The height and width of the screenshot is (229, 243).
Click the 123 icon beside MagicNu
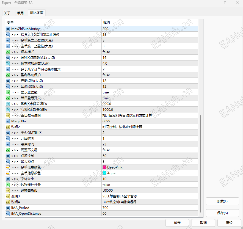(x=7, y=121)
